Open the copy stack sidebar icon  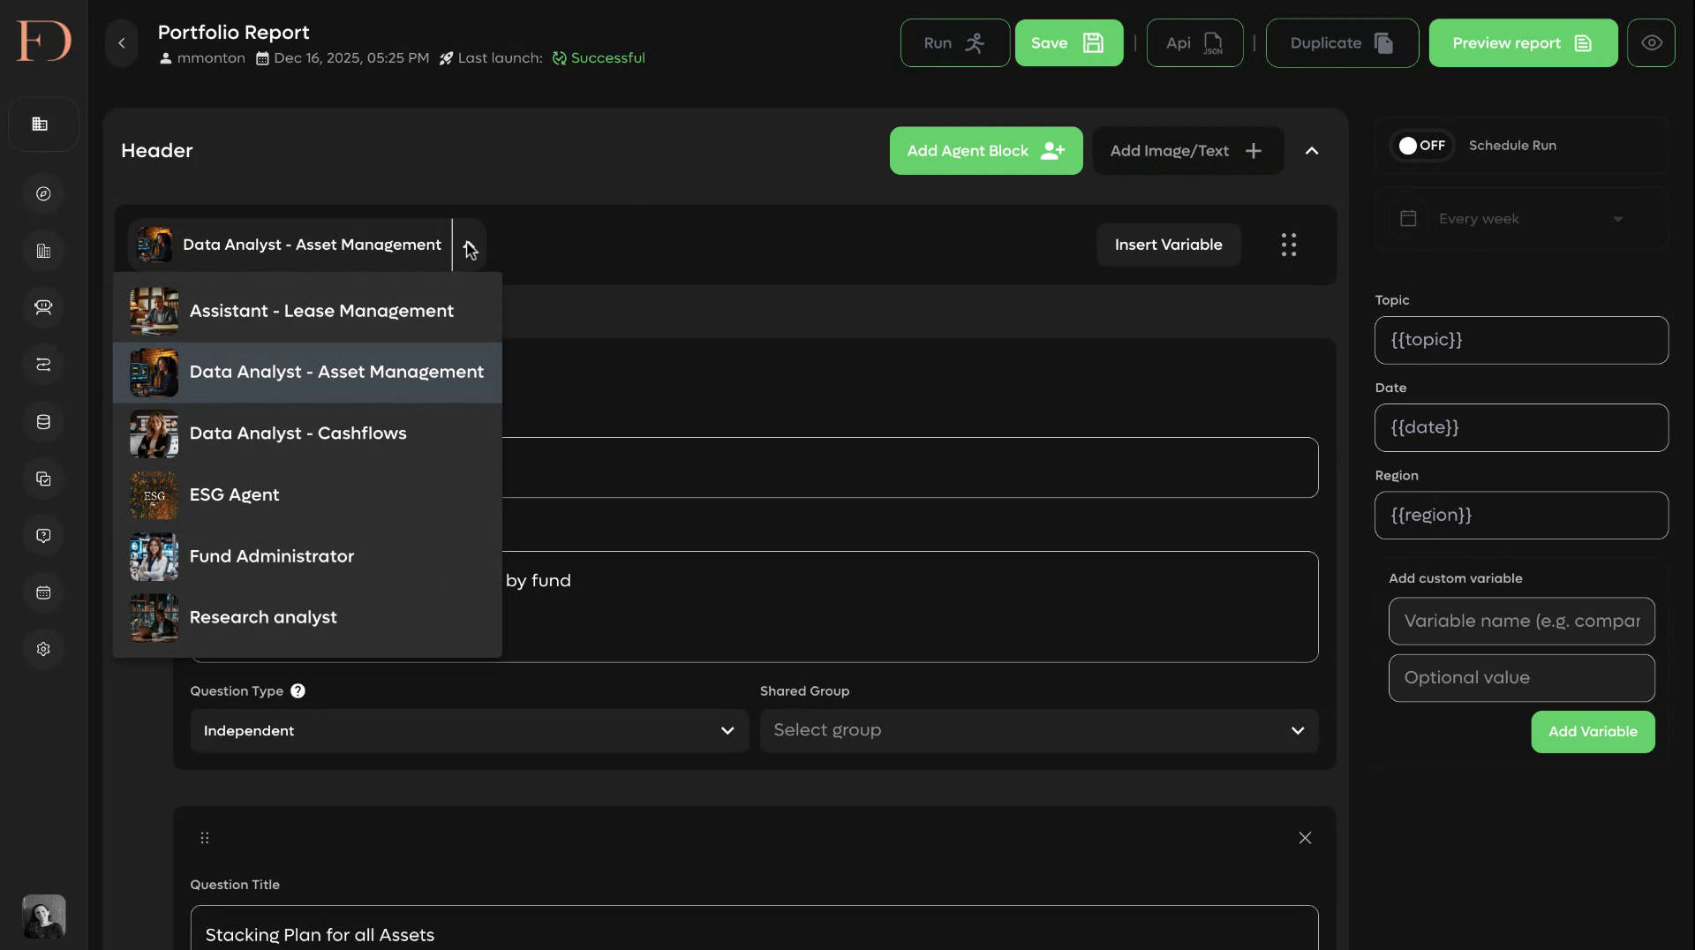pyautogui.click(x=43, y=479)
